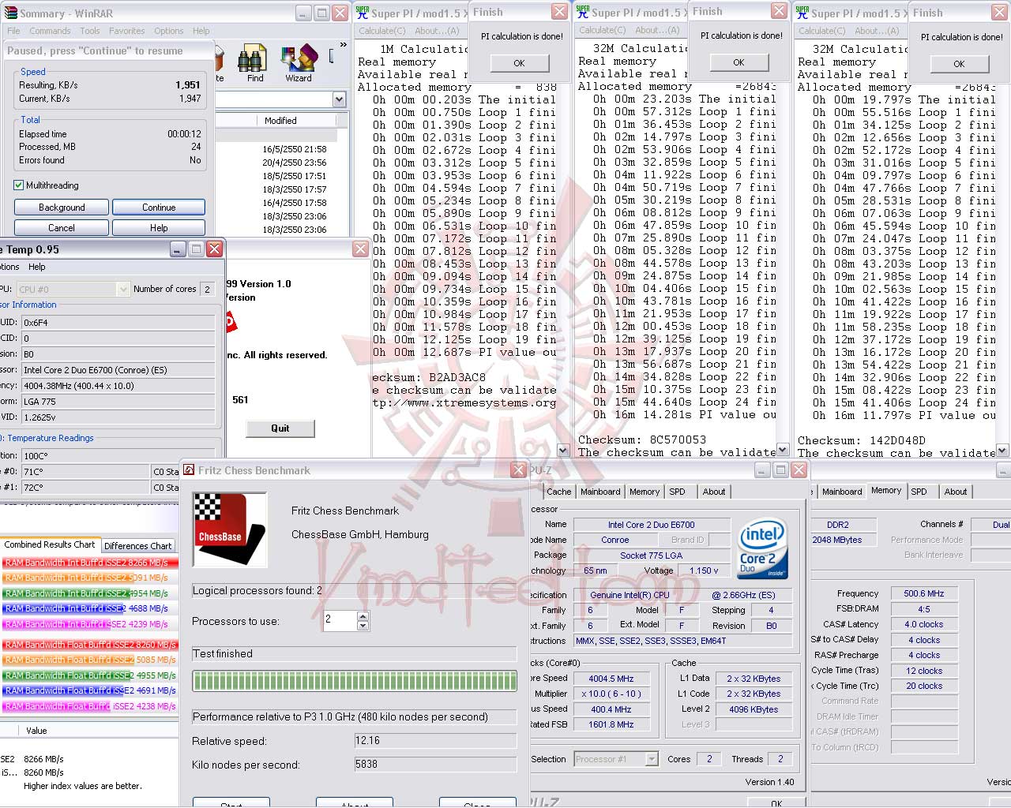This screenshot has height=808, width=1011.
Task: Open the File menu in WinRAR
Action: tap(14, 31)
